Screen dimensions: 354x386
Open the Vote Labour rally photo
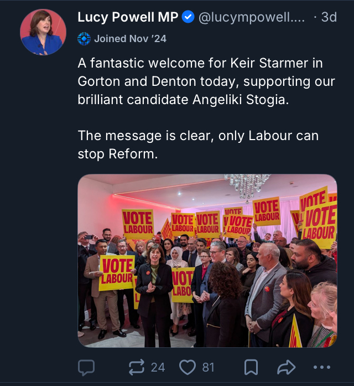click(207, 261)
